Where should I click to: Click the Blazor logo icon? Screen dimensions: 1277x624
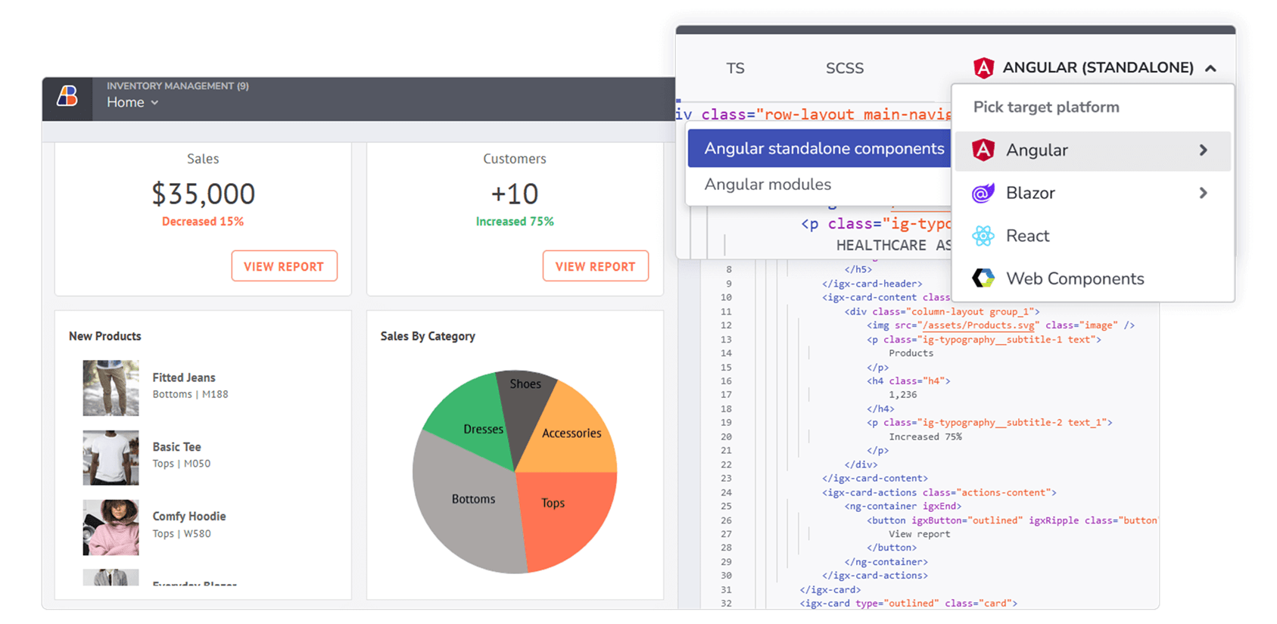click(x=983, y=194)
